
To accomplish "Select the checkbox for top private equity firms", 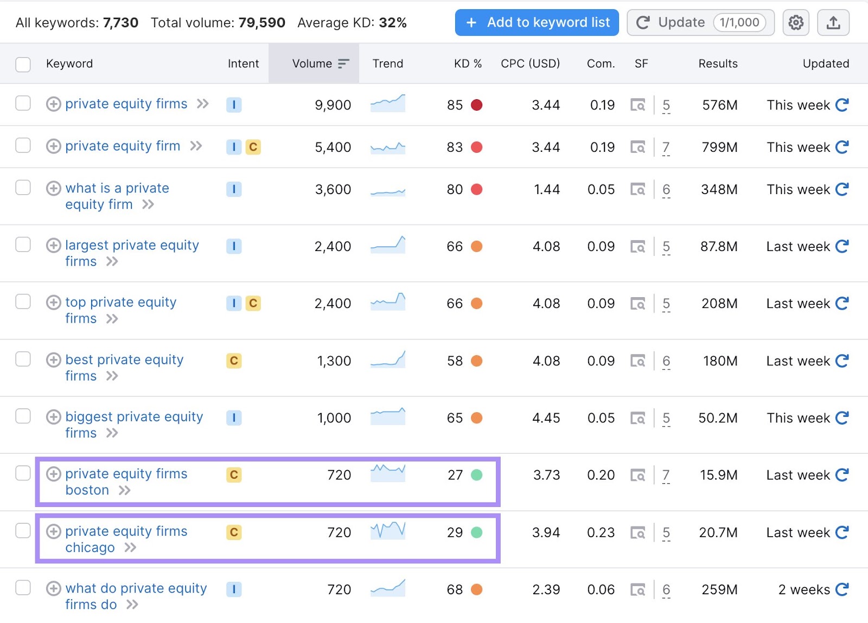I will pos(23,302).
